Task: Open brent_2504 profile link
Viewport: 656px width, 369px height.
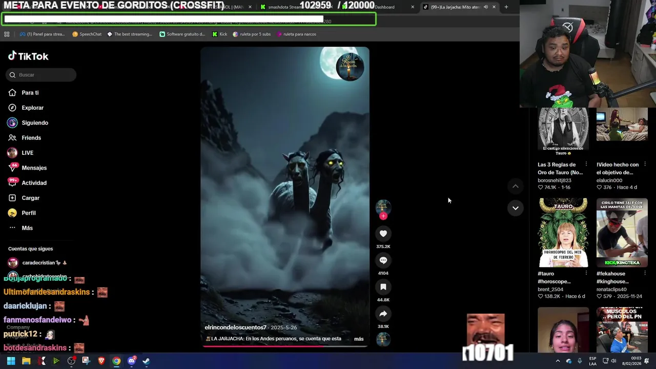Action: pos(550,290)
